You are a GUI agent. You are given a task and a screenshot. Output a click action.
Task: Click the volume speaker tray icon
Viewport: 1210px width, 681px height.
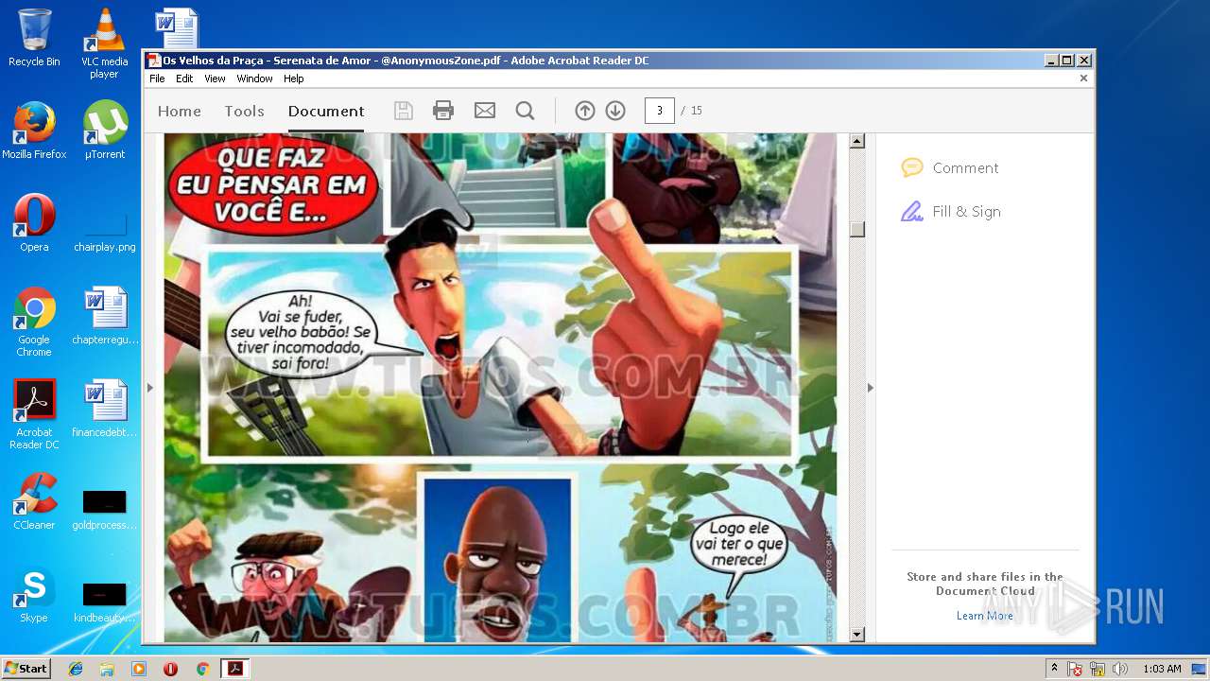click(1120, 669)
